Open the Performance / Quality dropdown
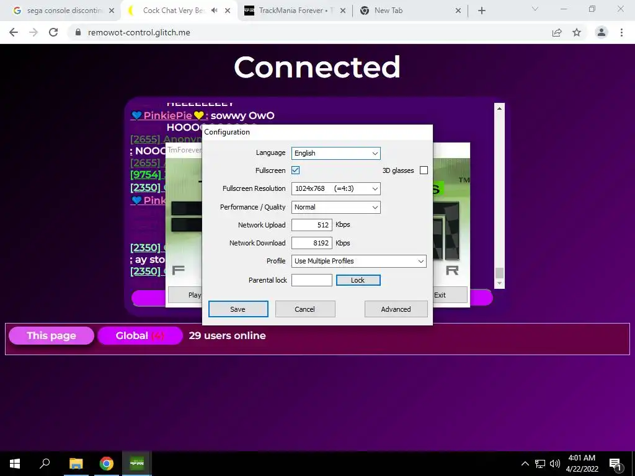635x476 pixels. (335, 207)
